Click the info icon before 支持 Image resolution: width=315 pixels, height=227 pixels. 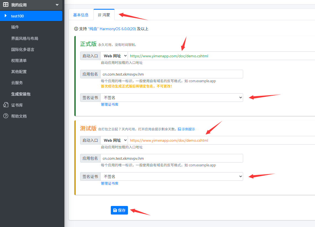point(76,29)
